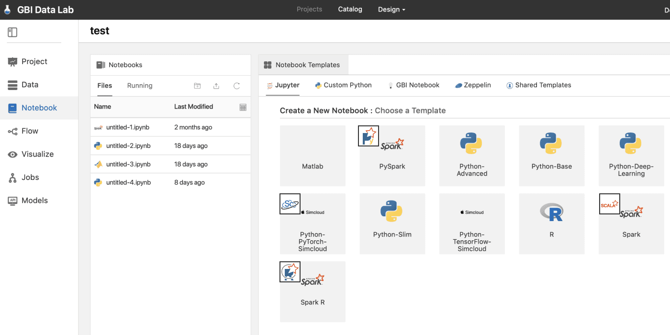Collapse the sidebar panel icon
The height and width of the screenshot is (335, 670).
tap(12, 32)
